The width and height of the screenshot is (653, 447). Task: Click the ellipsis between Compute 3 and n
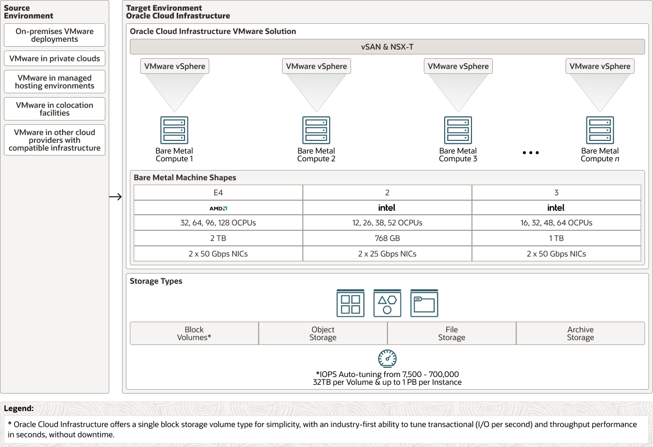[x=531, y=153]
